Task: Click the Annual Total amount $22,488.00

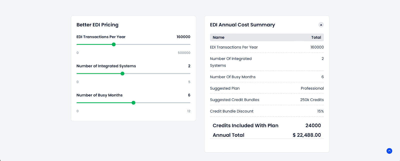Action: [x=307, y=135]
